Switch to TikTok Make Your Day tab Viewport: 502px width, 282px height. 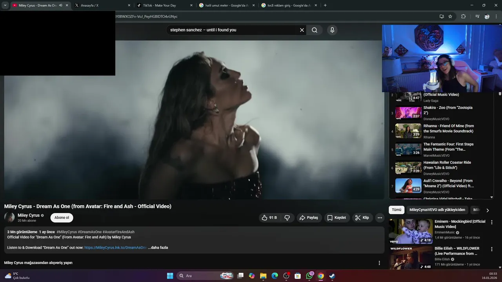click(x=164, y=5)
